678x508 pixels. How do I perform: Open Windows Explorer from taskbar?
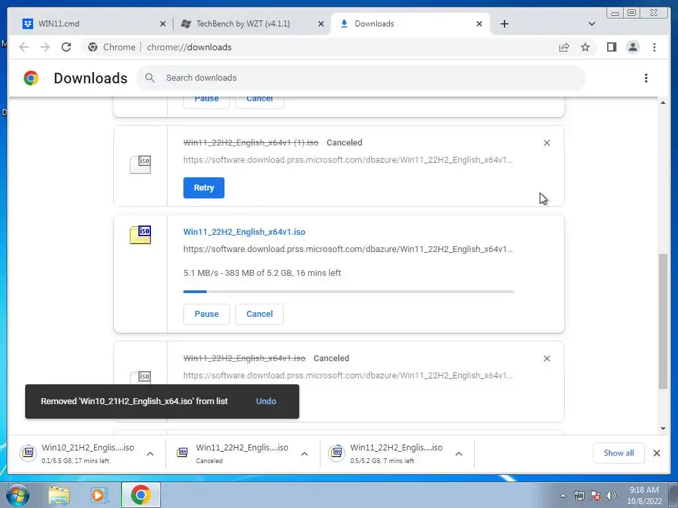[x=59, y=495]
